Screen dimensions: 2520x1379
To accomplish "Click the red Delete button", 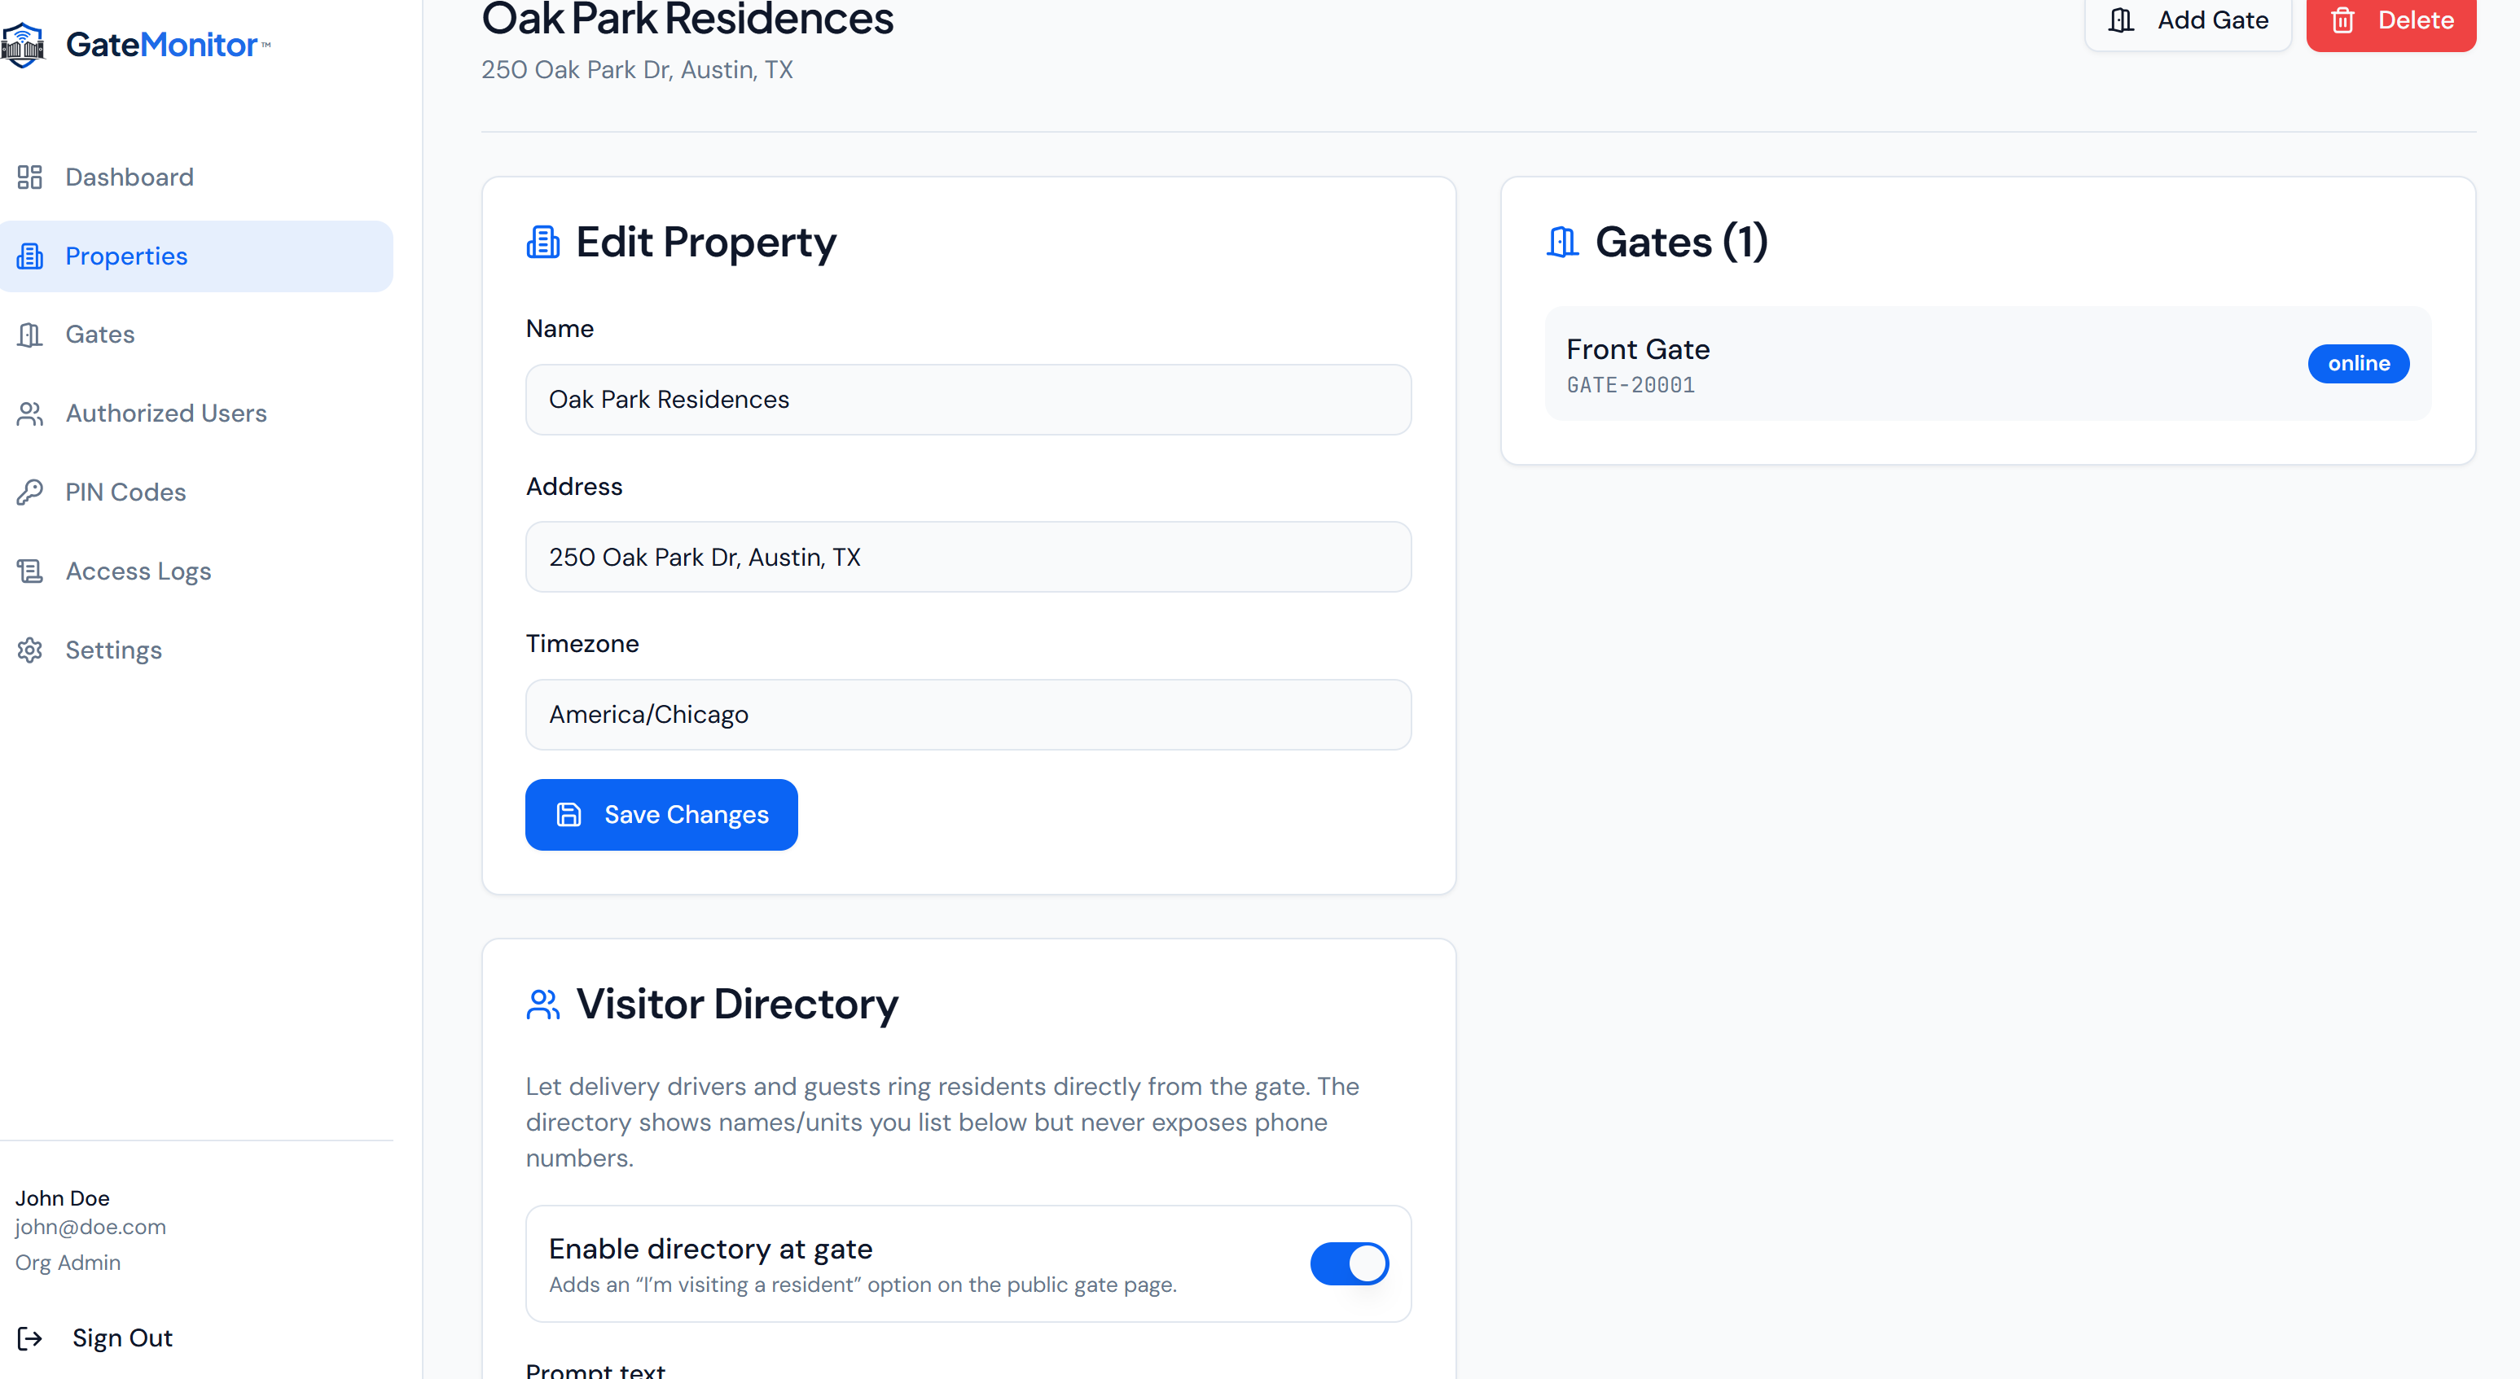I will click(2390, 20).
